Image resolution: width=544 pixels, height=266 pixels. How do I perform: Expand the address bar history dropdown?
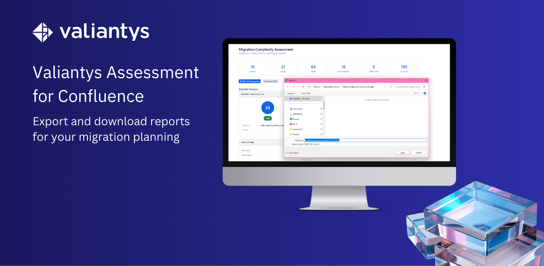click(x=385, y=87)
